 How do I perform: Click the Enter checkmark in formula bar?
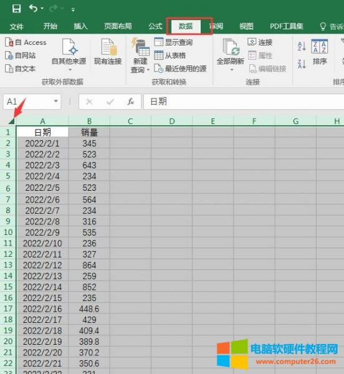pyautogui.click(x=110, y=102)
